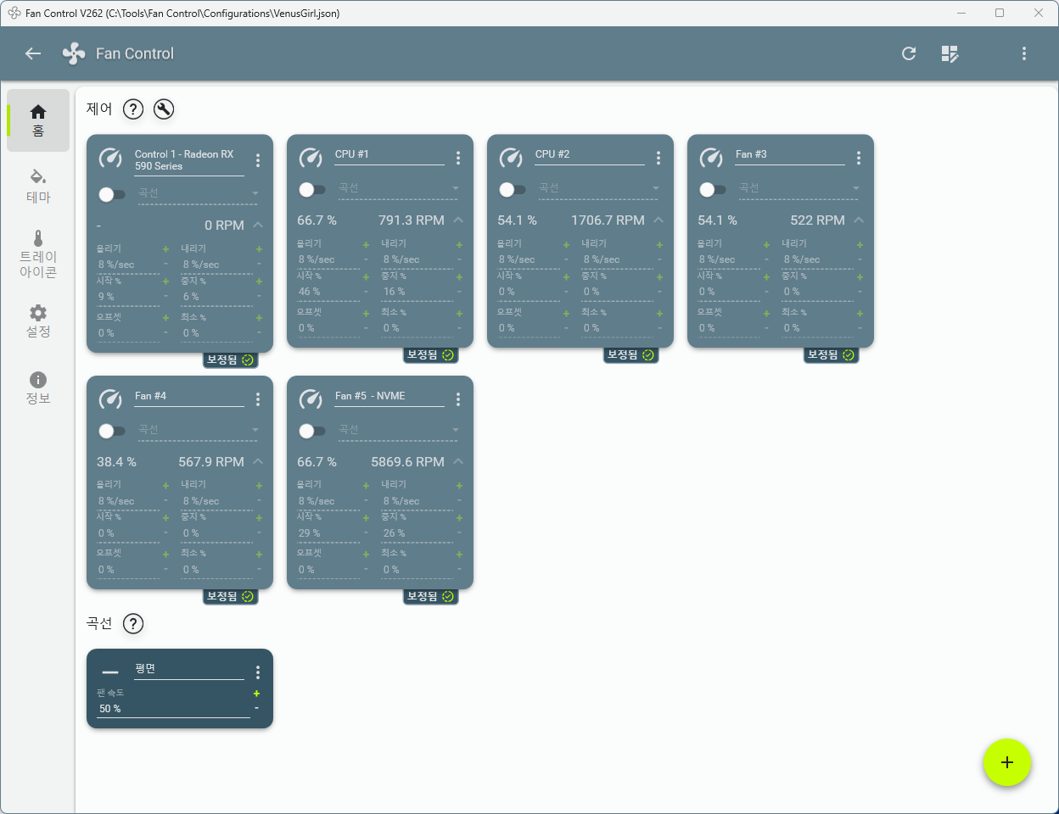
Task: Click gauge icon on Fan #4 card
Action: point(110,399)
